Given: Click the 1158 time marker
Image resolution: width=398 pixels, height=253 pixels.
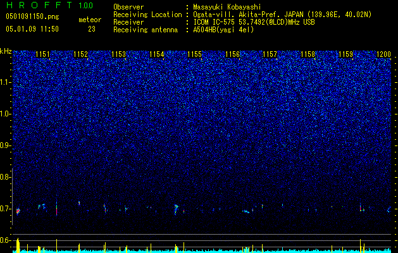Looking at the screenshot, I should click(308, 54).
